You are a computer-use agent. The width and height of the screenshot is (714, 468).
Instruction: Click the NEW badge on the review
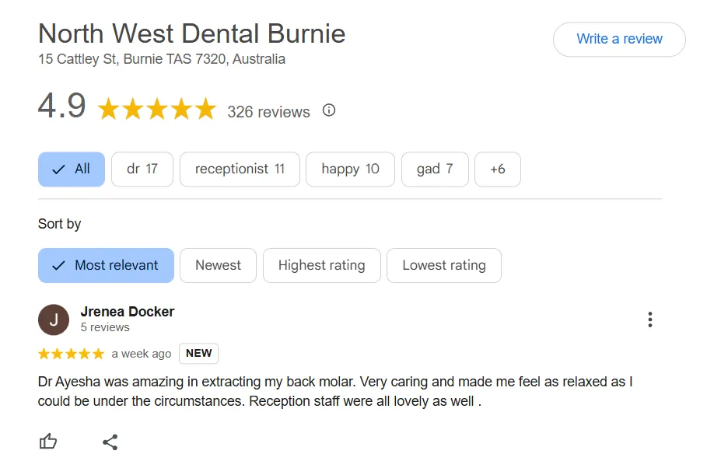click(x=198, y=353)
